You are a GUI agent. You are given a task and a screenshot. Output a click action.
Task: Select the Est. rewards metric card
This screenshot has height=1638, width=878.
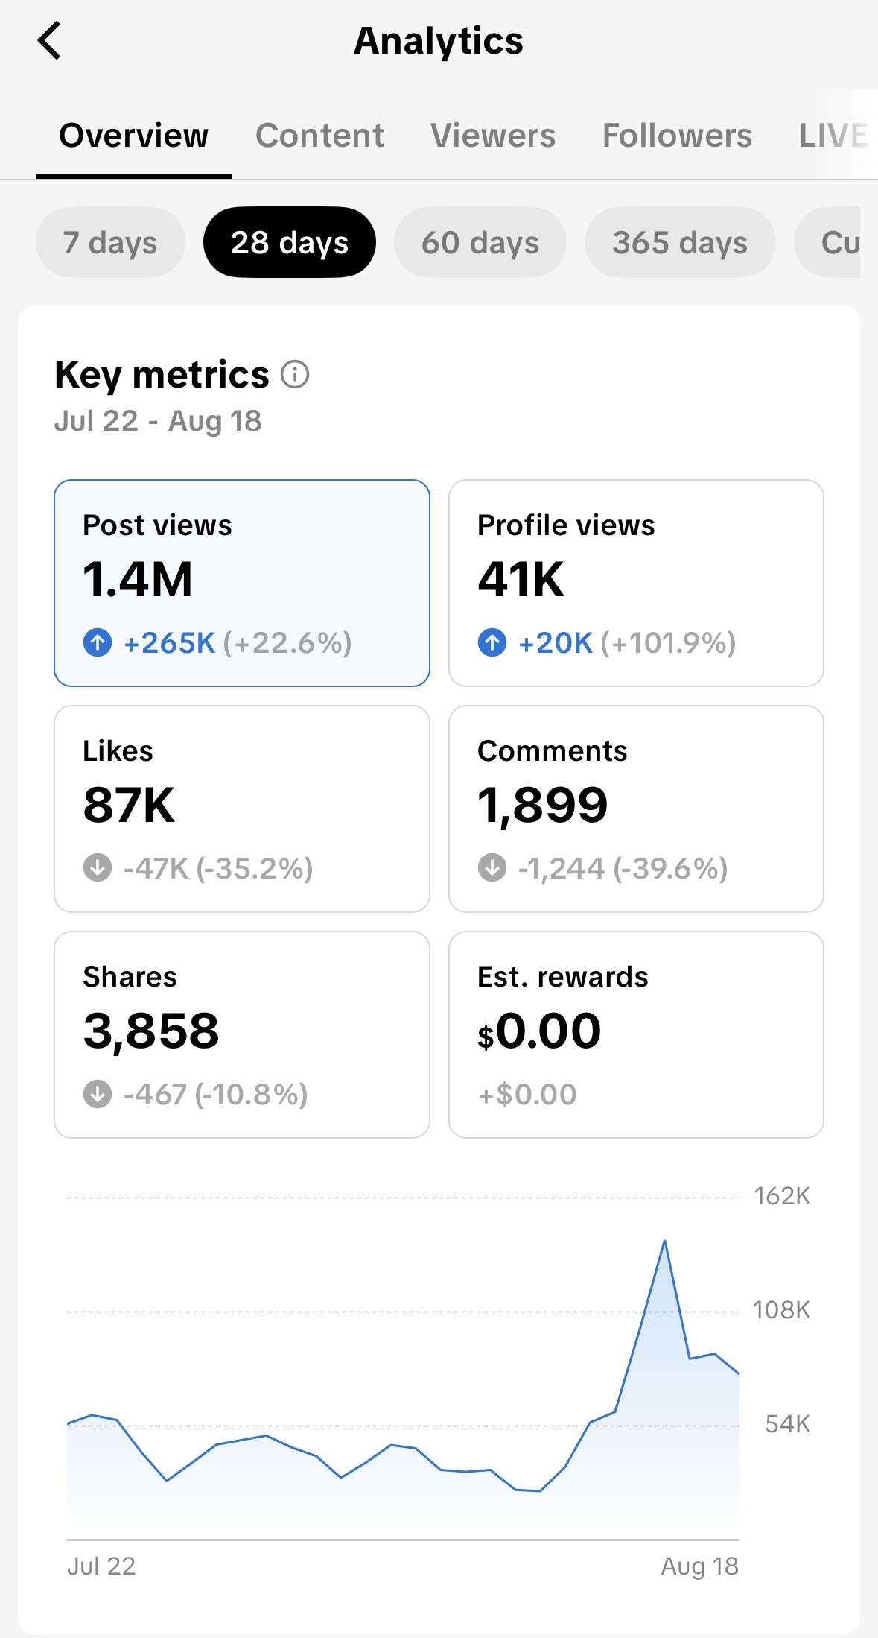coord(636,1034)
